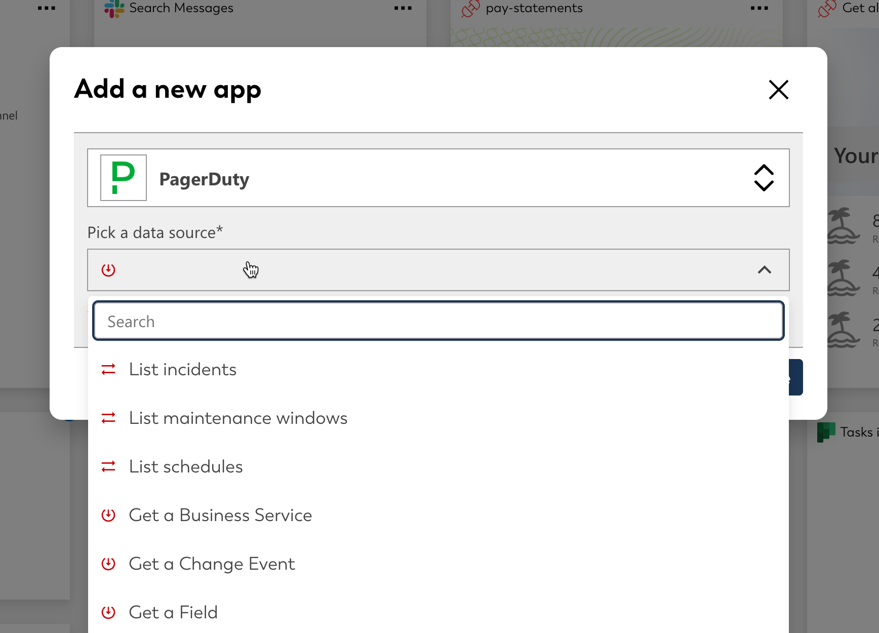Choose List maintenance windows option
This screenshot has height=633, width=879.
pos(238,418)
